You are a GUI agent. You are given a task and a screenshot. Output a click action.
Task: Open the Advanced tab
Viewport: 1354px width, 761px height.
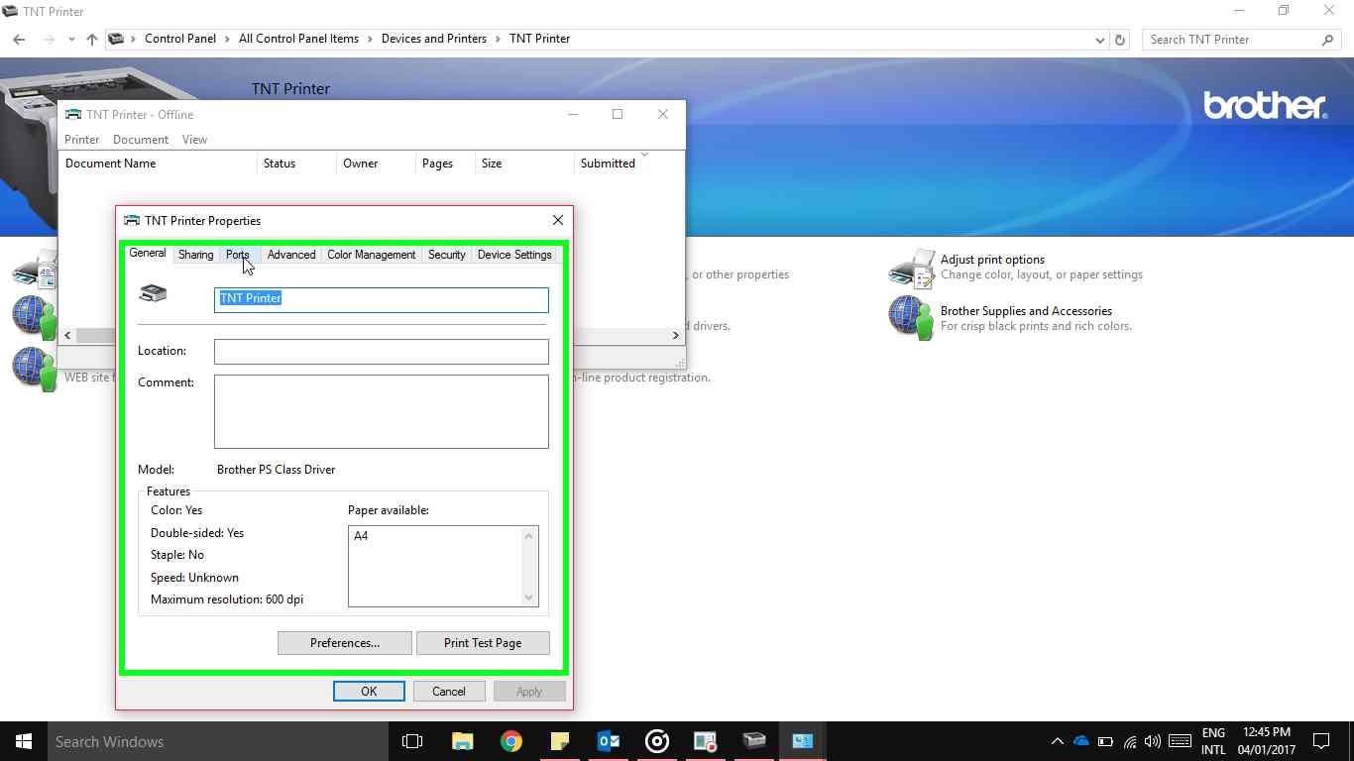291,255
